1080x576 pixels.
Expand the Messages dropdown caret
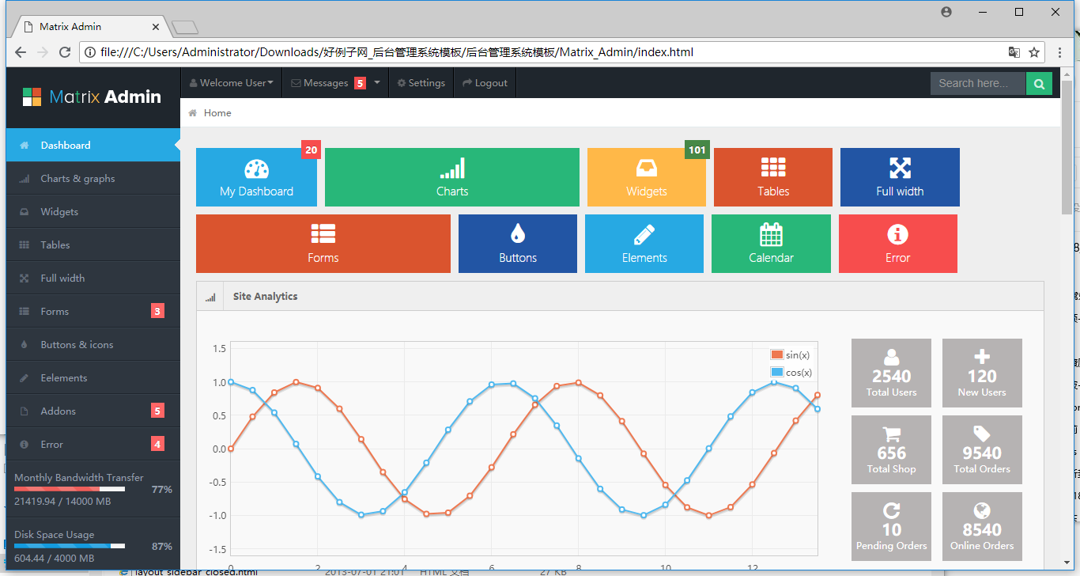(x=377, y=83)
